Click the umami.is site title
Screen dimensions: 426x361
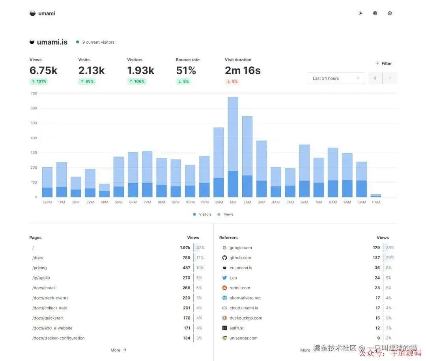(52, 42)
